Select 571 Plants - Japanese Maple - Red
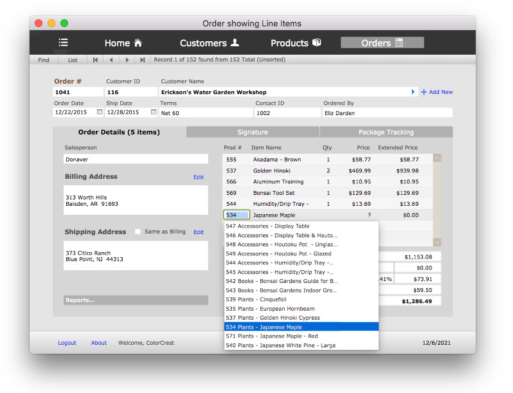Screen dimensions: 513x393 (301, 336)
